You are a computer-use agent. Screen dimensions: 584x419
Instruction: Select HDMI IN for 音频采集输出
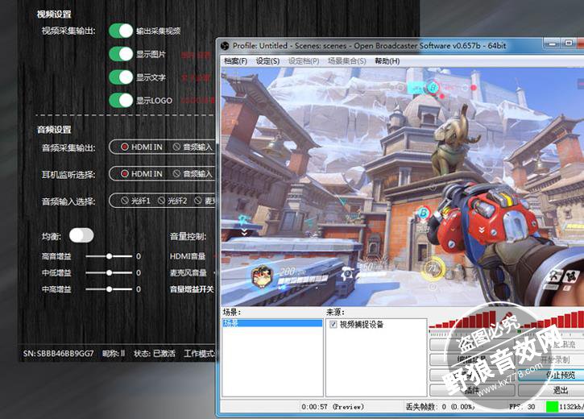click(x=142, y=147)
